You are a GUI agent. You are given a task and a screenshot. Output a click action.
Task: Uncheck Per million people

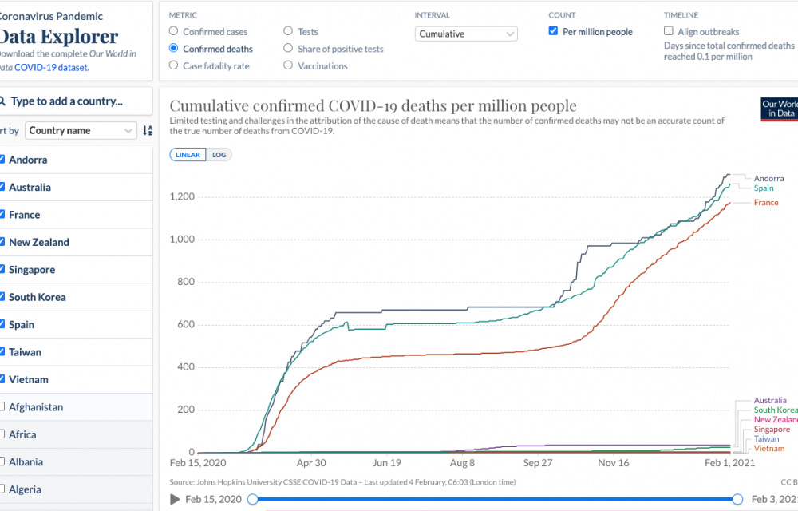pyautogui.click(x=554, y=32)
